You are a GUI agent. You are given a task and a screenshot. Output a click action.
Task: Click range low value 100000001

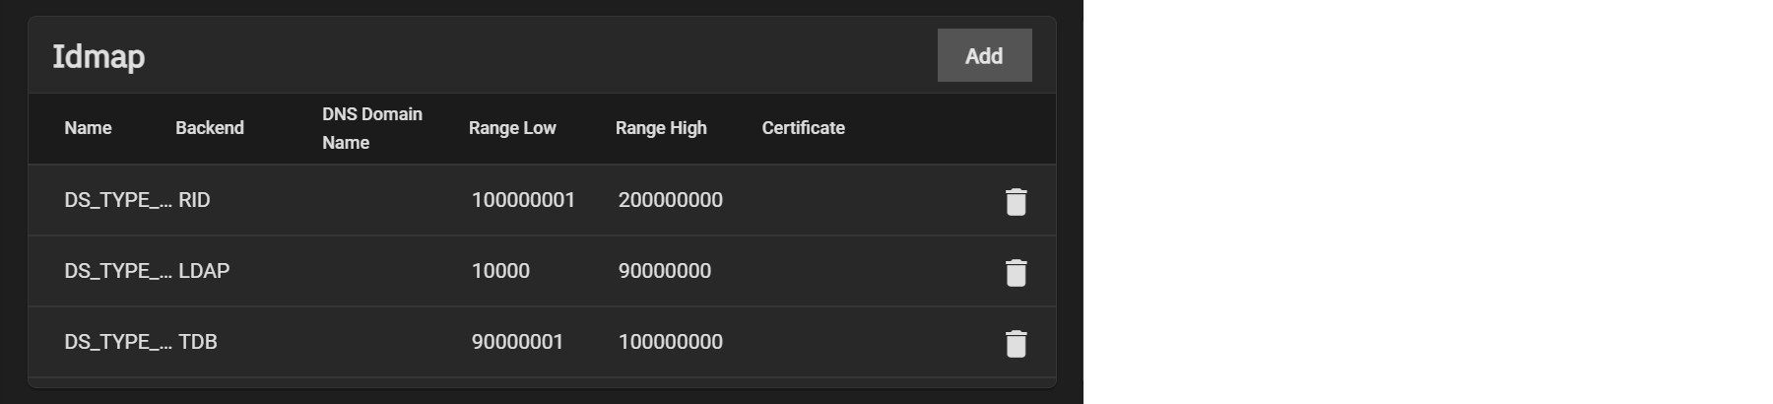tap(523, 200)
